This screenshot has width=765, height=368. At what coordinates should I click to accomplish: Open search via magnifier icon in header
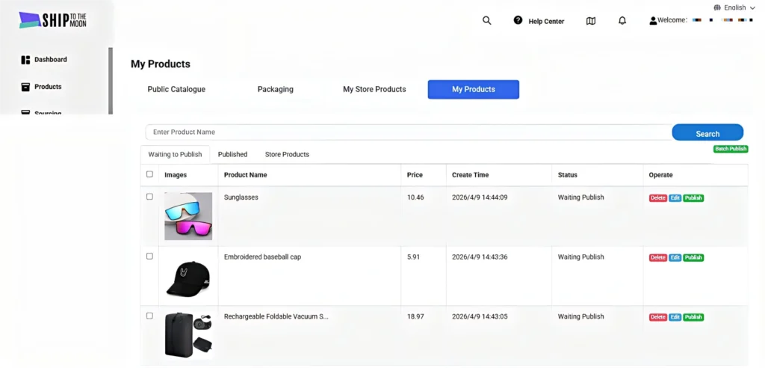pos(486,20)
